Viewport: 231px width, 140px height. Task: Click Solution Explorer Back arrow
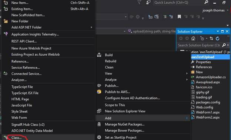181,38
